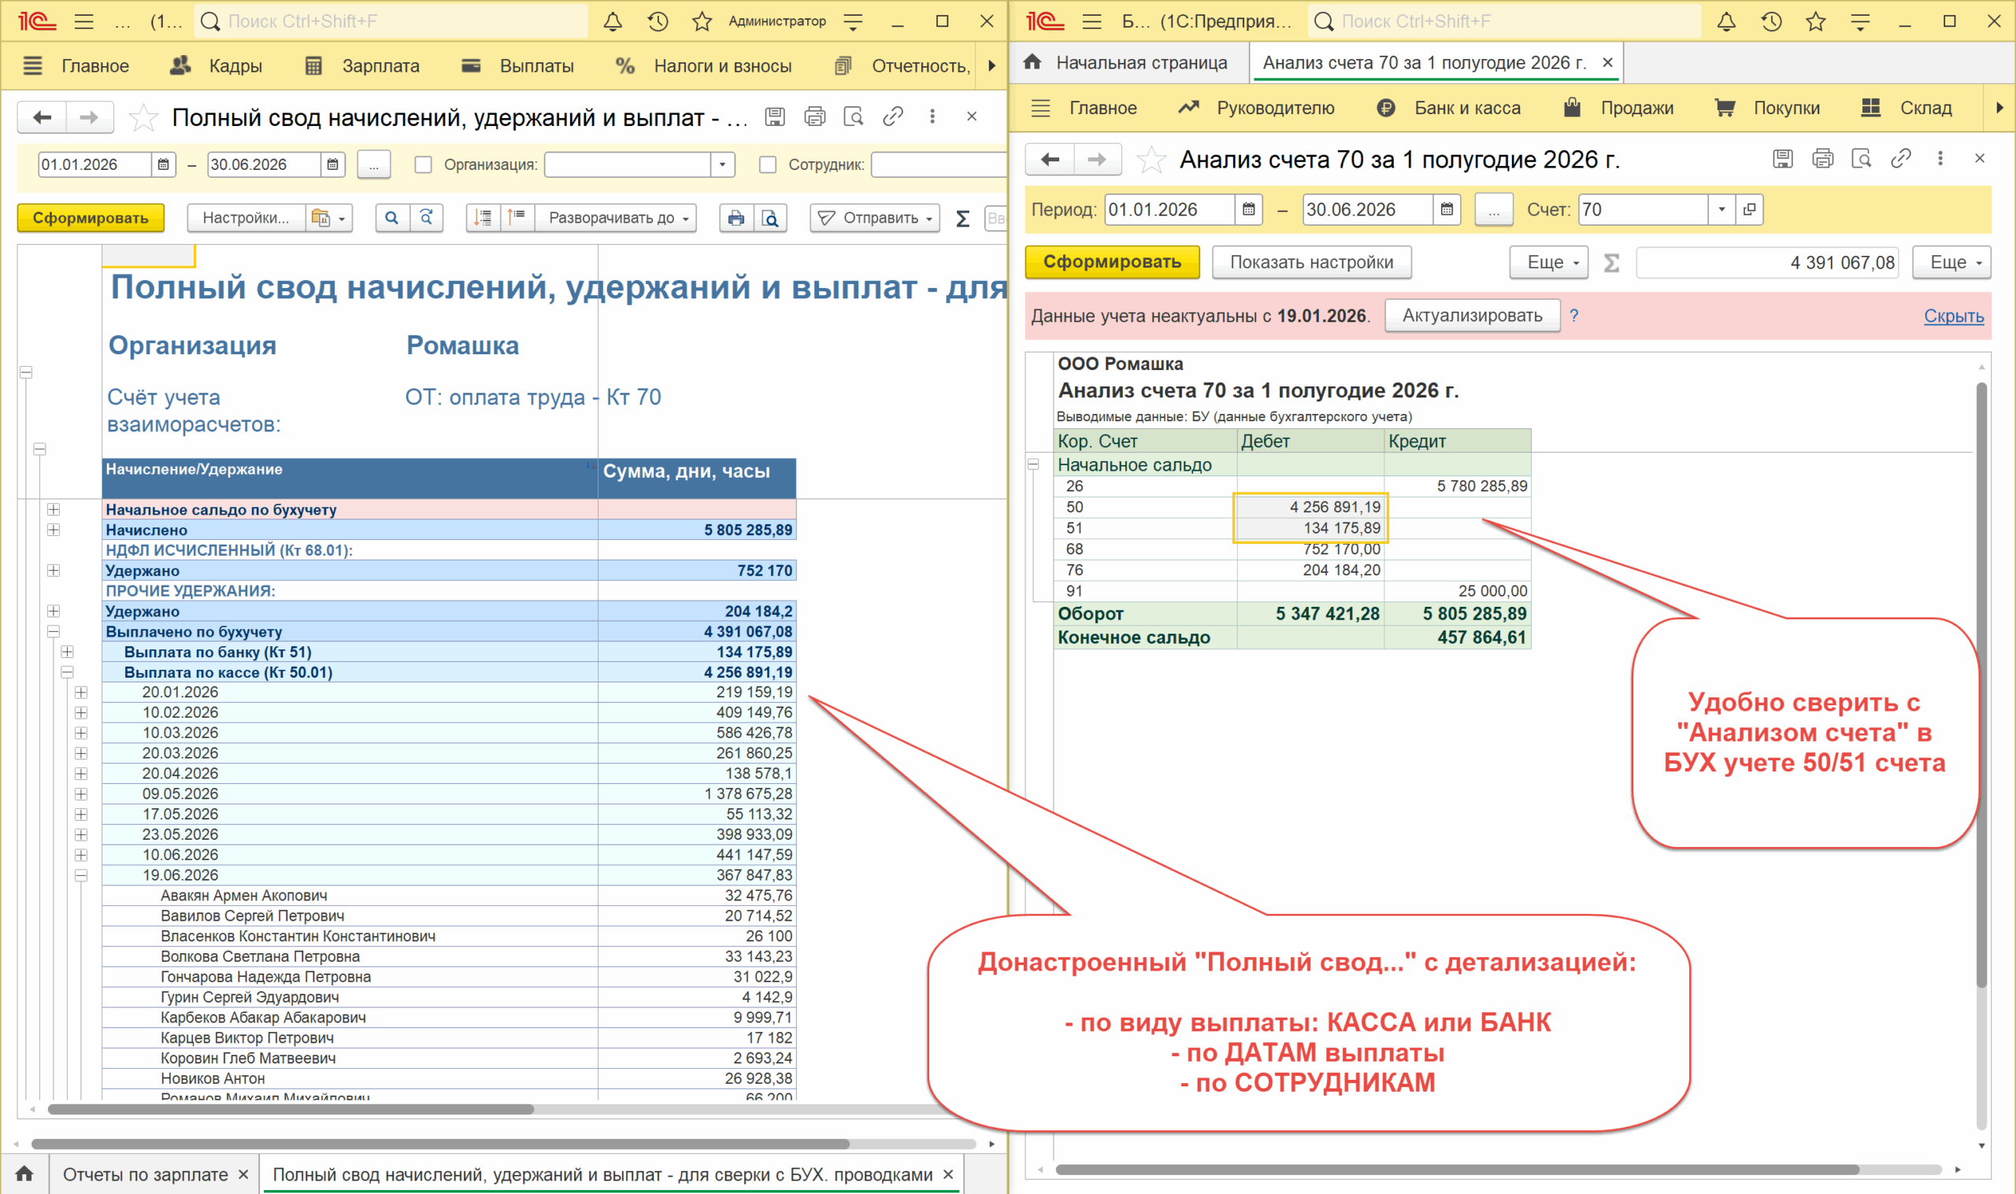Screen dimensions: 2016x1194
Task: Save report icon in Полный свод toolbar
Action: click(x=774, y=116)
